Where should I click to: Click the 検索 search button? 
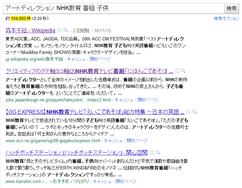click(232, 8)
